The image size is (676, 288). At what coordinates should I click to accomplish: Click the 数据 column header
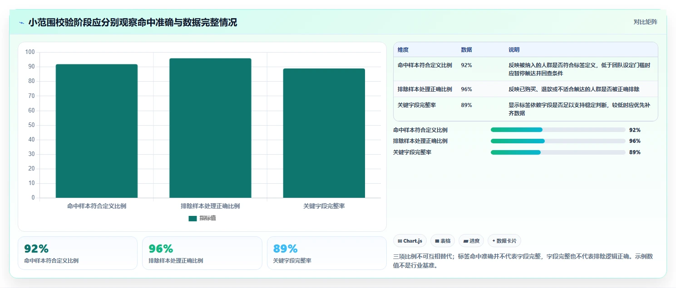point(466,50)
